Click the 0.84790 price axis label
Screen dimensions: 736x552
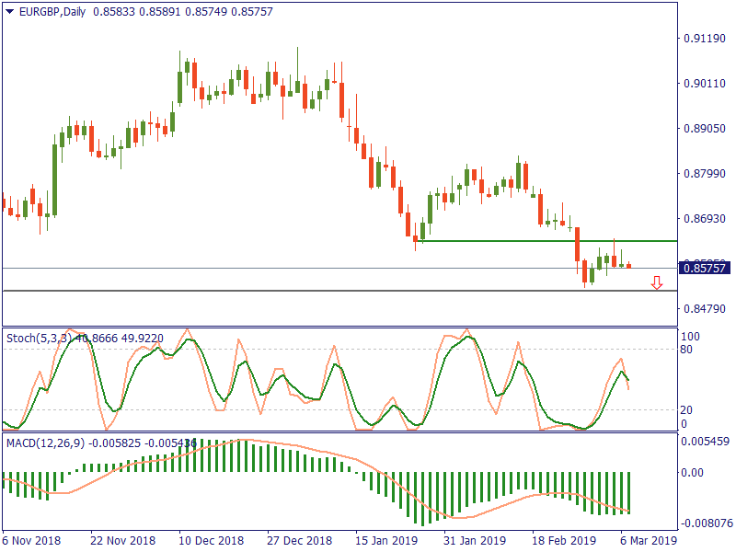[x=705, y=309]
